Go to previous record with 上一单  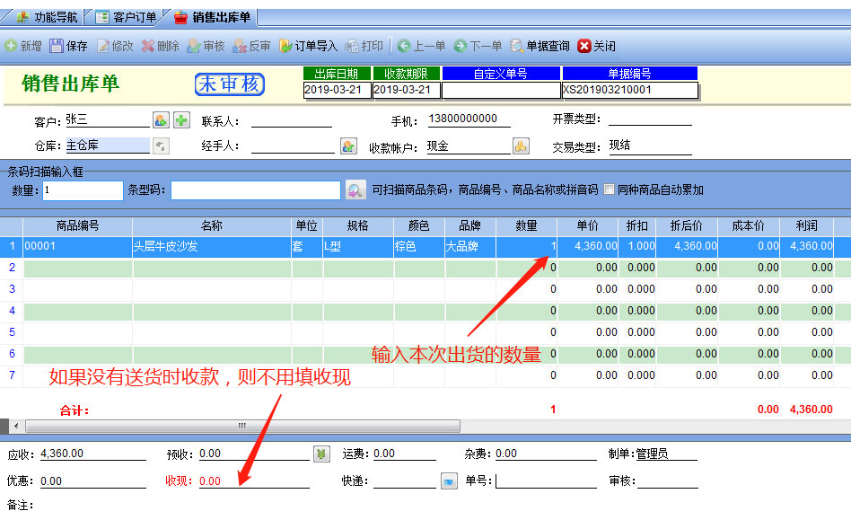click(x=404, y=46)
